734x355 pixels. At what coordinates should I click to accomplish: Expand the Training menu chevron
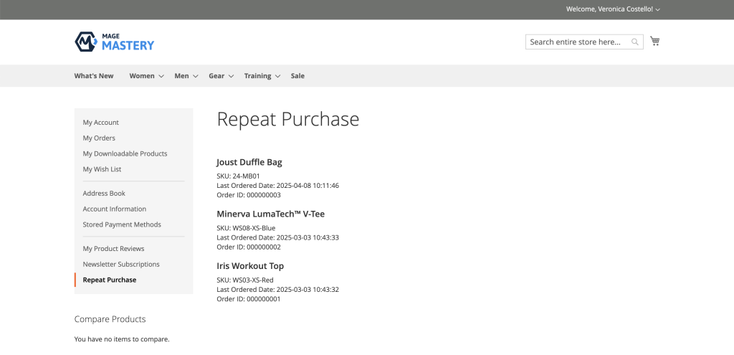pyautogui.click(x=277, y=76)
